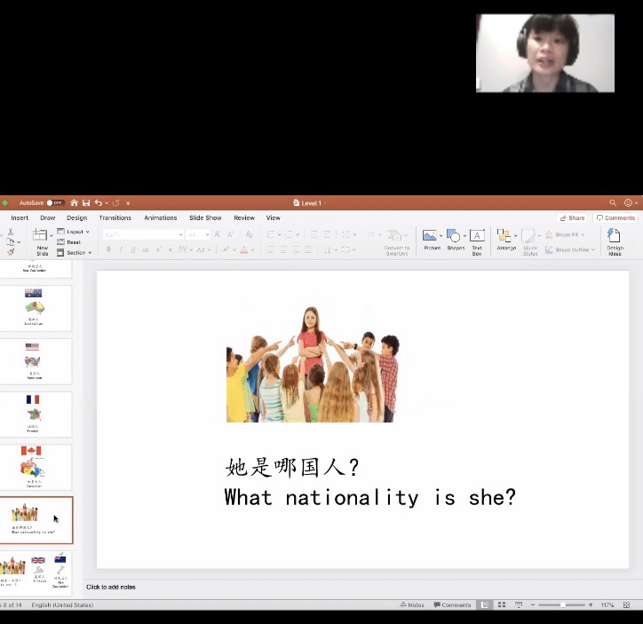Toggle the Notes pane in status bar

(411, 605)
